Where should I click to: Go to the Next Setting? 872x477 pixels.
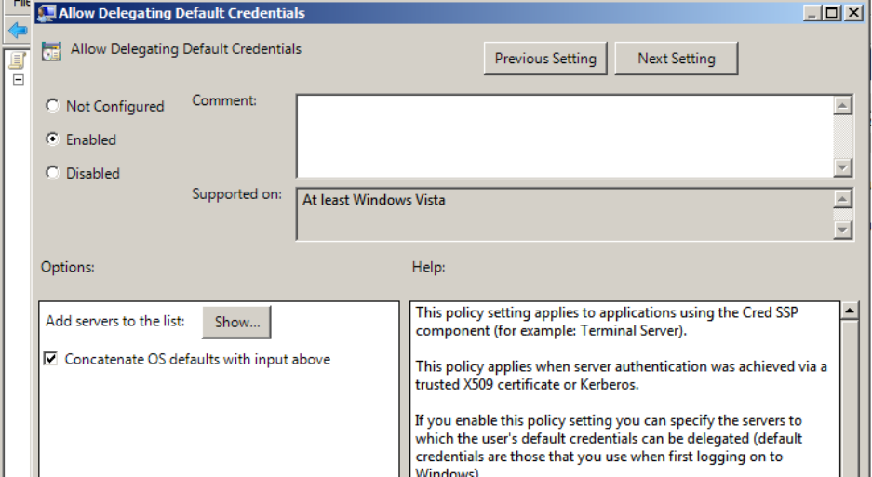(x=676, y=59)
